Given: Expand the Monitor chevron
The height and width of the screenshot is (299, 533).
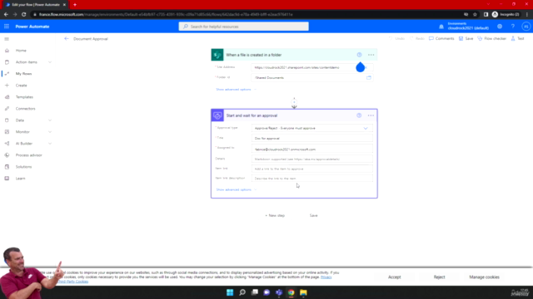Looking at the screenshot, I should point(50,132).
